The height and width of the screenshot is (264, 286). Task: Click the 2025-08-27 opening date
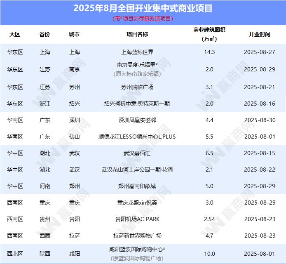[260, 52]
